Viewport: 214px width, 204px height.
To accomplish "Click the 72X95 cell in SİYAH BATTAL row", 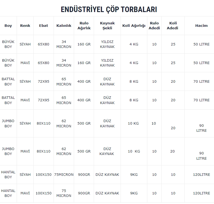I will (x=43, y=82).
